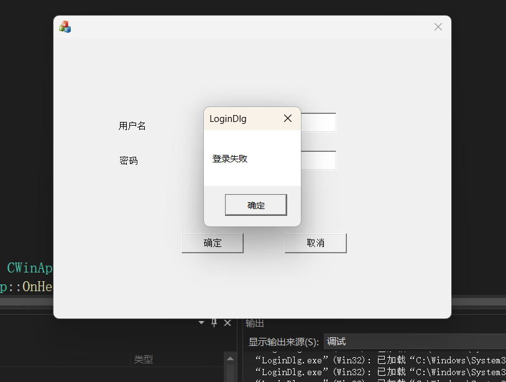Focus the 用户名 input field
Screen dimensions: 506x382
318,123
